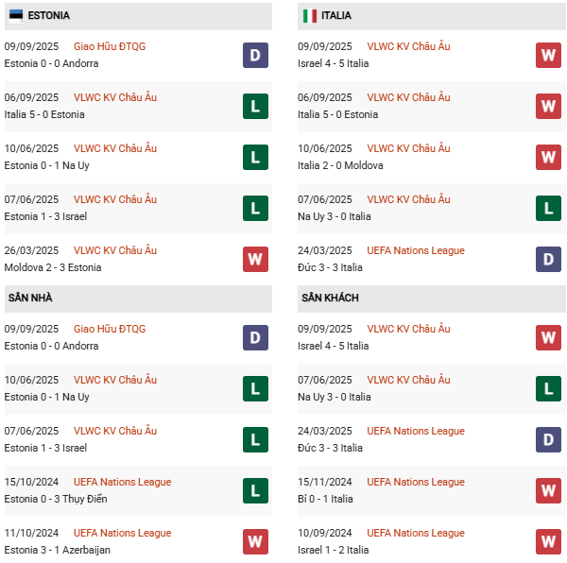Click the Italy flag icon
567x563 pixels.
click(x=309, y=16)
